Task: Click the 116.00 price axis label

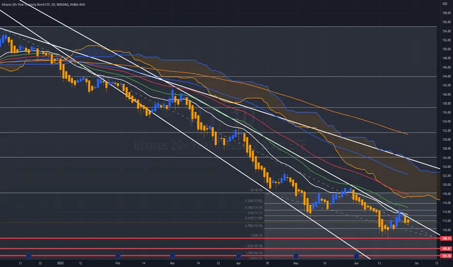Action: (x=446, y=203)
